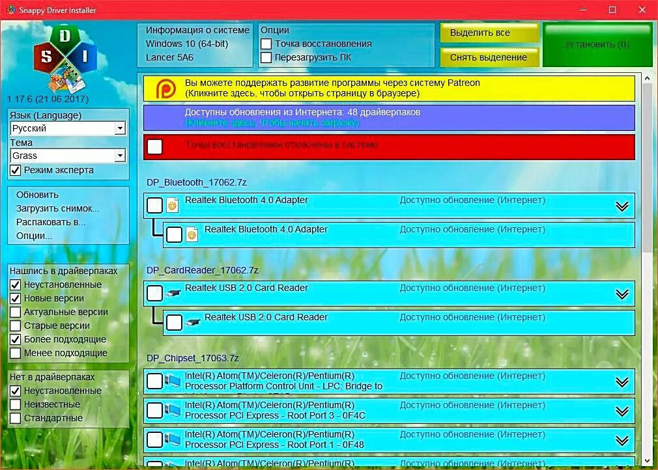Click the 'DP_Chipset_17063.7z' heading
Screen dimensions: 658x470
193,359
